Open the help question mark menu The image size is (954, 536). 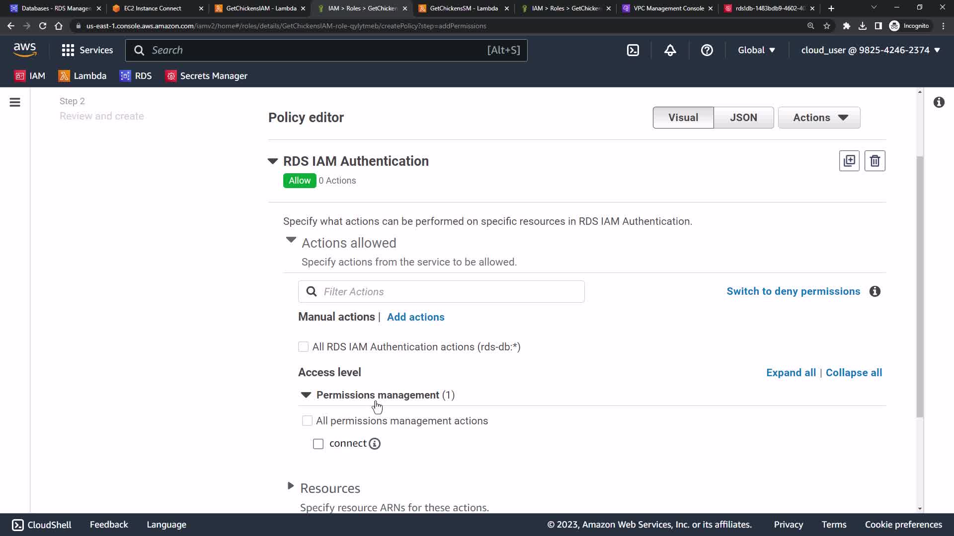click(x=707, y=50)
